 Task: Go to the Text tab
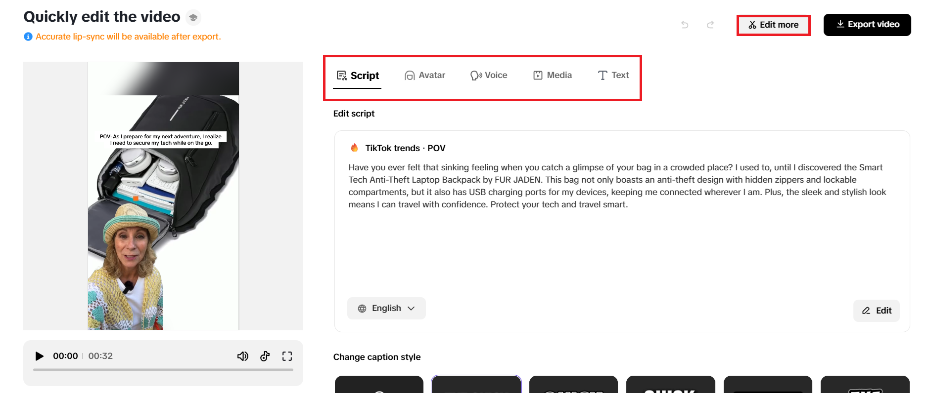pyautogui.click(x=613, y=75)
